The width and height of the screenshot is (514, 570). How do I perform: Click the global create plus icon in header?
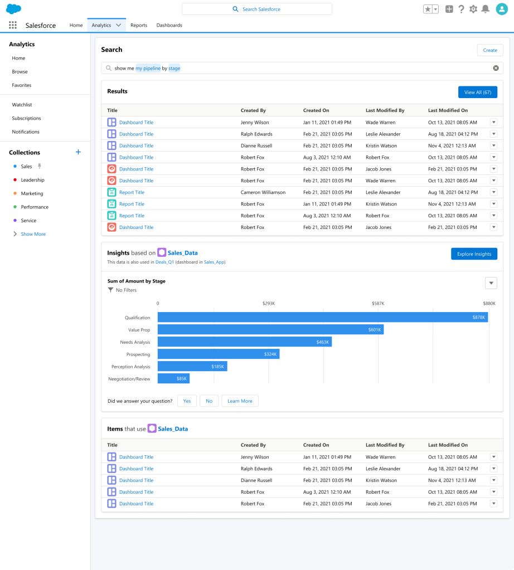[449, 9]
